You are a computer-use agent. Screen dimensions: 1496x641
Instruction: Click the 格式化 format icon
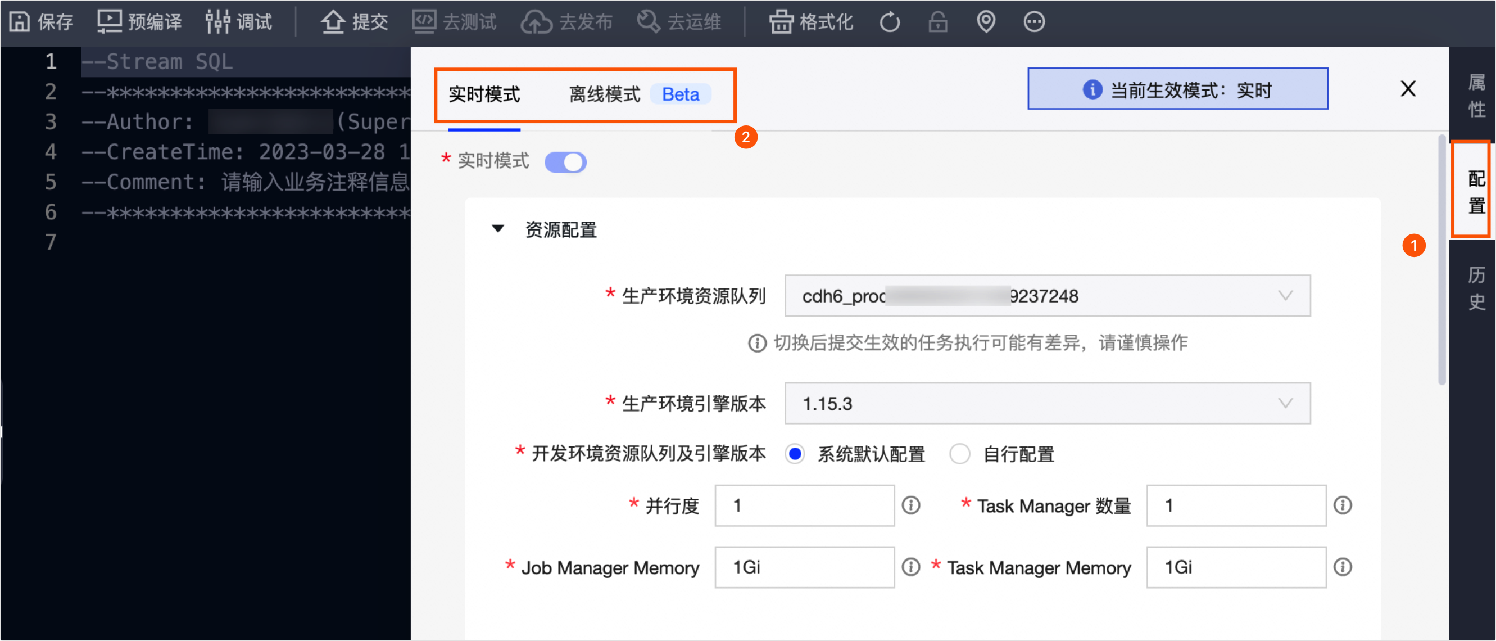(x=781, y=22)
